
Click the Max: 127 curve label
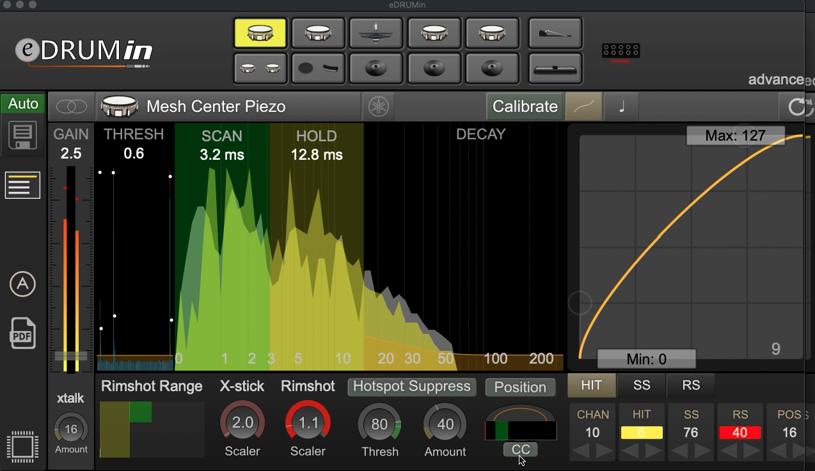pos(735,135)
